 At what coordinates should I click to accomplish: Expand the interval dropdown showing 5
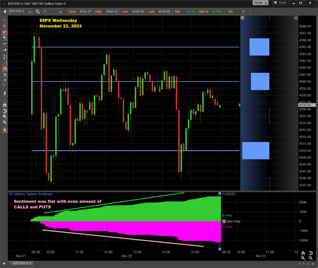(x=63, y=11)
